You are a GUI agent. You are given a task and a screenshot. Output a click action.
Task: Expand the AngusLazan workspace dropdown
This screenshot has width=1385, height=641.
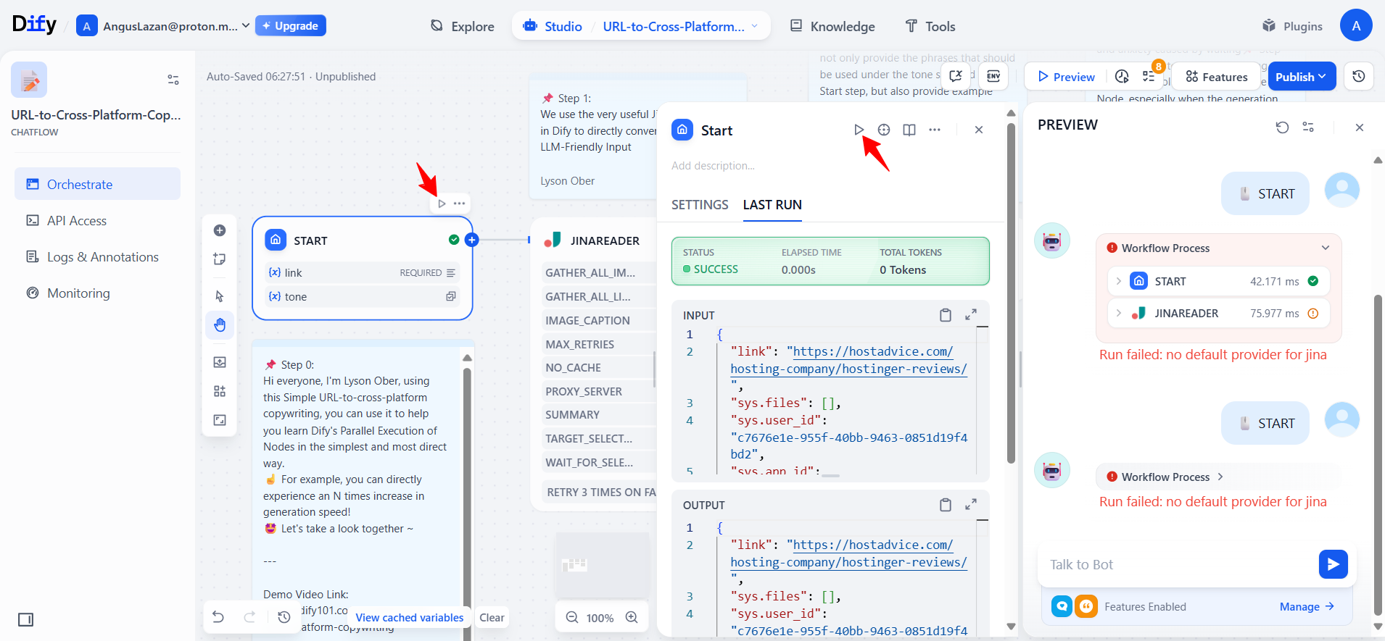point(164,26)
